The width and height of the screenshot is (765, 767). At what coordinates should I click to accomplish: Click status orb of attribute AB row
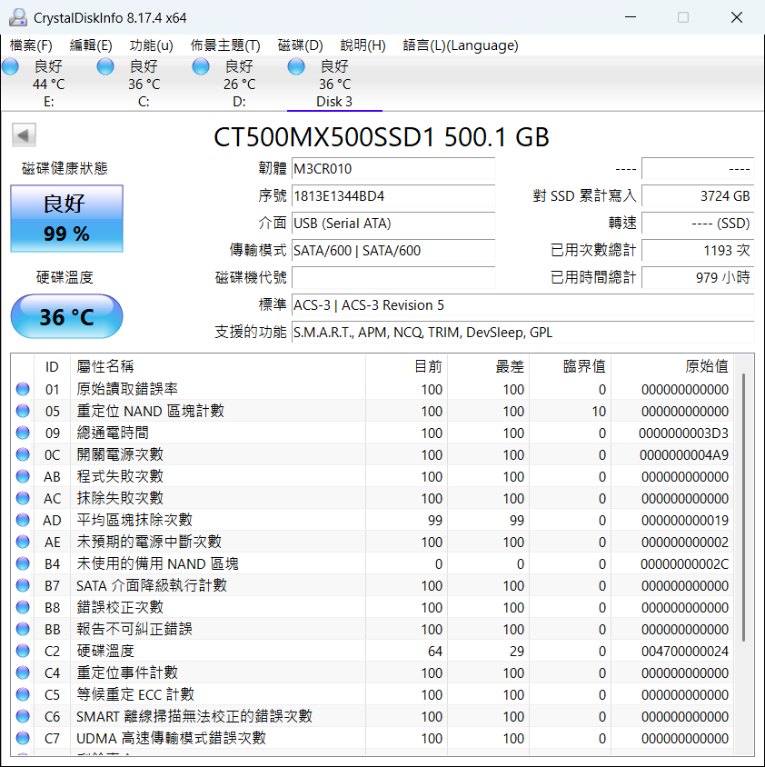coord(23,476)
